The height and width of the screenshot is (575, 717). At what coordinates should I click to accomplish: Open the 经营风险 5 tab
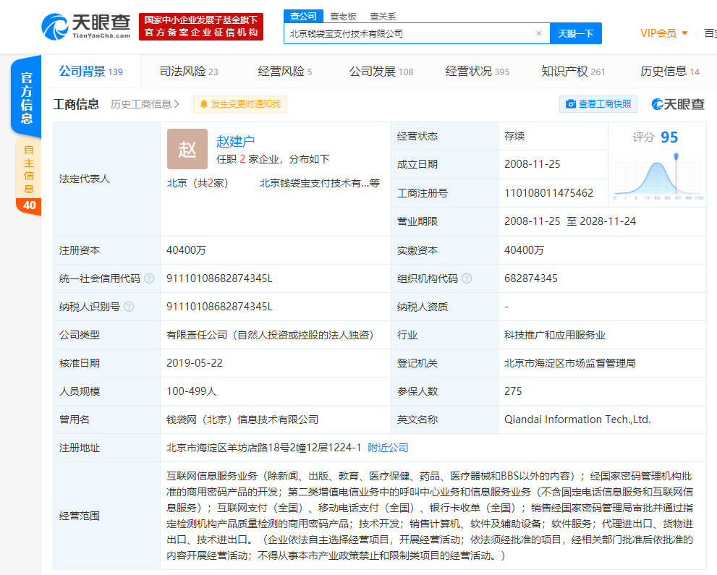[x=284, y=72]
